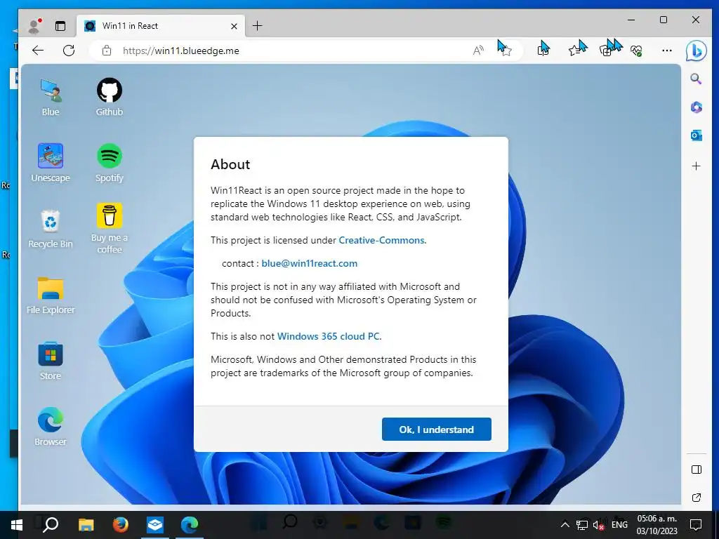Click the Edge sidebar search icon
This screenshot has width=719, height=539.
[x=696, y=79]
